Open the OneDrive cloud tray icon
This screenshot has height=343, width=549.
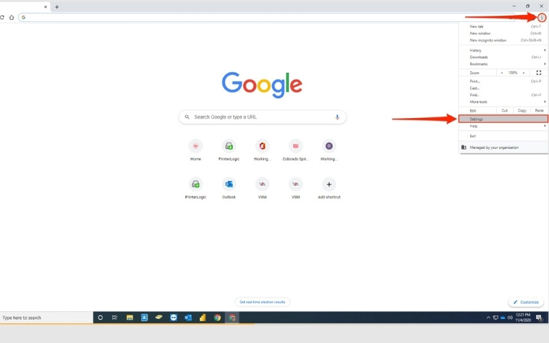coord(503,318)
